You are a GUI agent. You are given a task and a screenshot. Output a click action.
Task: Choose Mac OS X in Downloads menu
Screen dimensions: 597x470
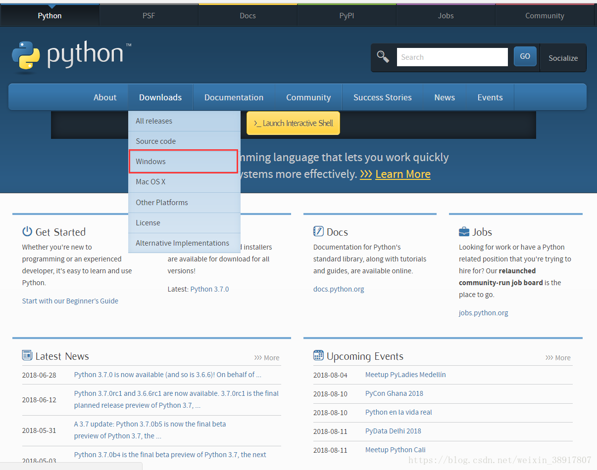click(184, 182)
